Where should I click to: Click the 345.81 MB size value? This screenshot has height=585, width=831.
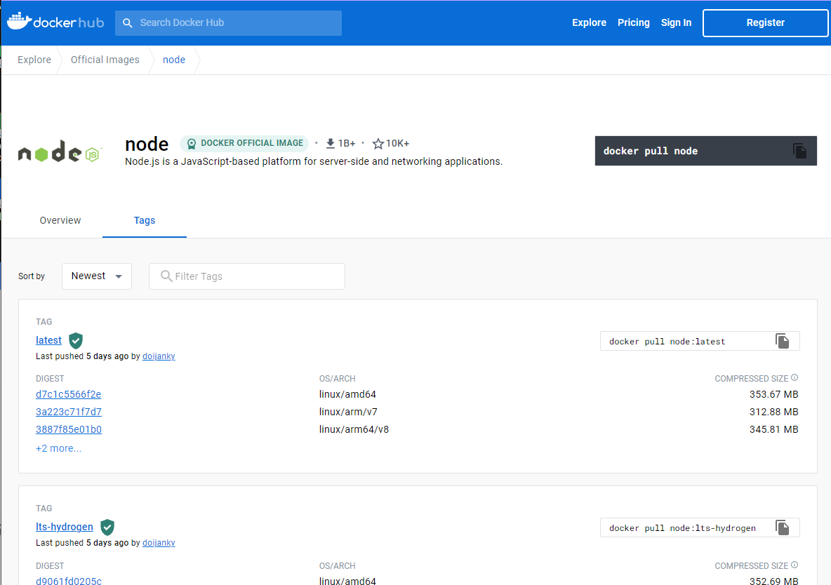[x=773, y=429]
